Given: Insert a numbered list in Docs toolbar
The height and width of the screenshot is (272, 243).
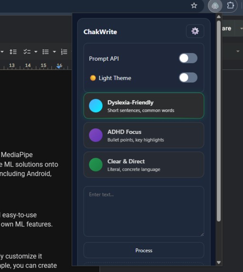Looking at the screenshot, I should click(64, 52).
